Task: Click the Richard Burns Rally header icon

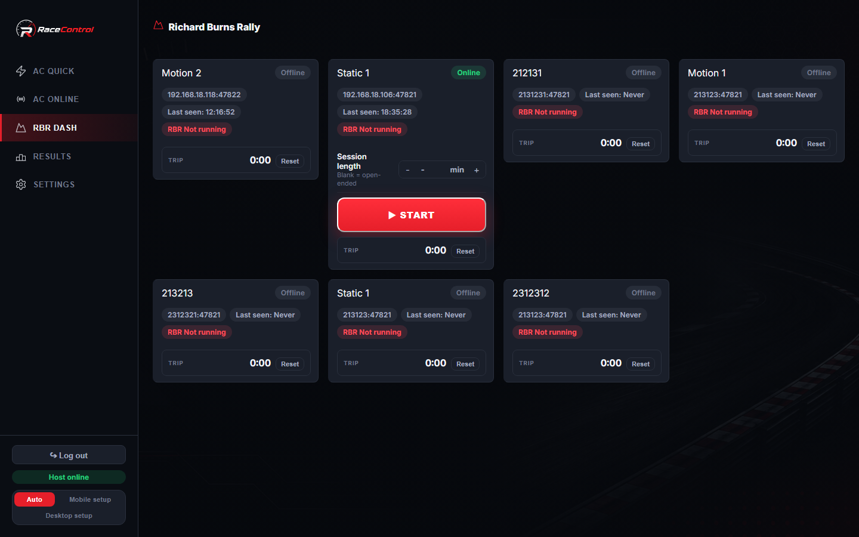Action: tap(158, 26)
